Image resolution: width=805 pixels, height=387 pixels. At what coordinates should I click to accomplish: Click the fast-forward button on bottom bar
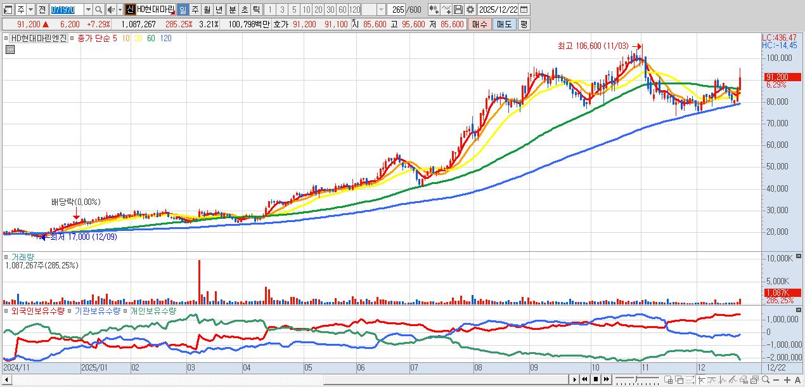[x=606, y=379]
